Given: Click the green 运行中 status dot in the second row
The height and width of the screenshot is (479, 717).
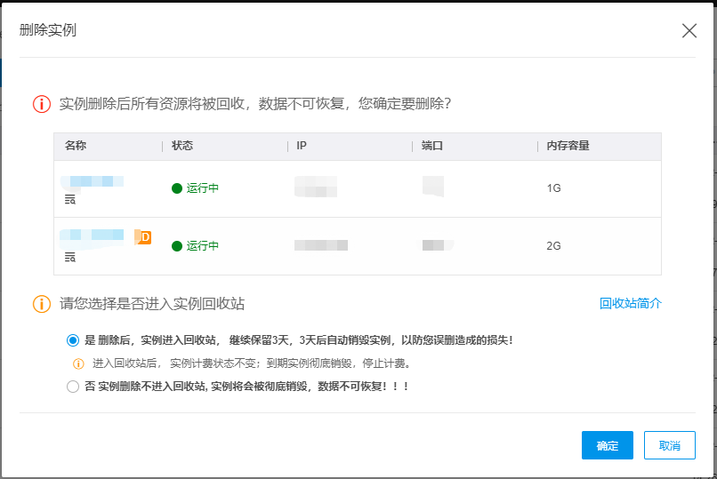Looking at the screenshot, I should click(177, 246).
